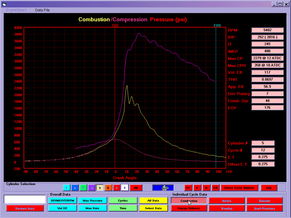
Task: Click the Energy Release button
Action: [188, 208]
